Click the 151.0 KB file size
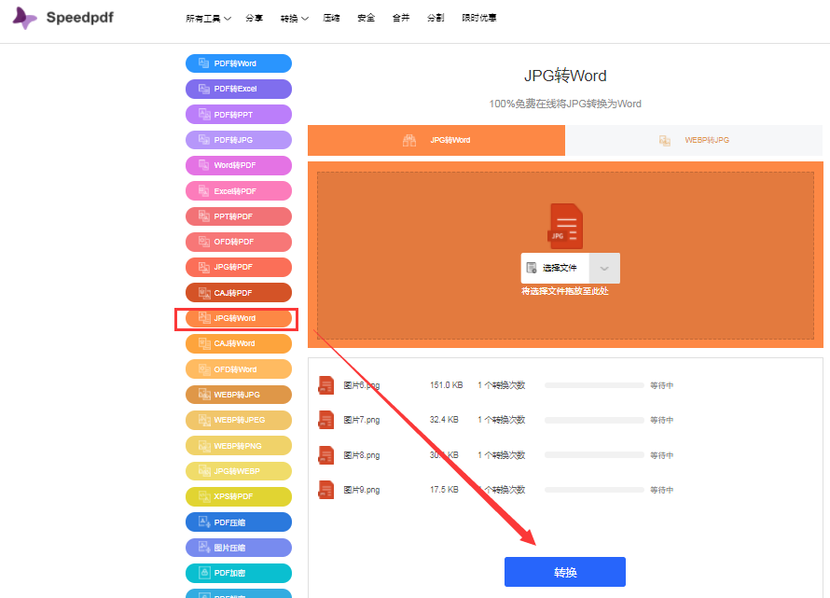This screenshot has width=830, height=598. 446,385
